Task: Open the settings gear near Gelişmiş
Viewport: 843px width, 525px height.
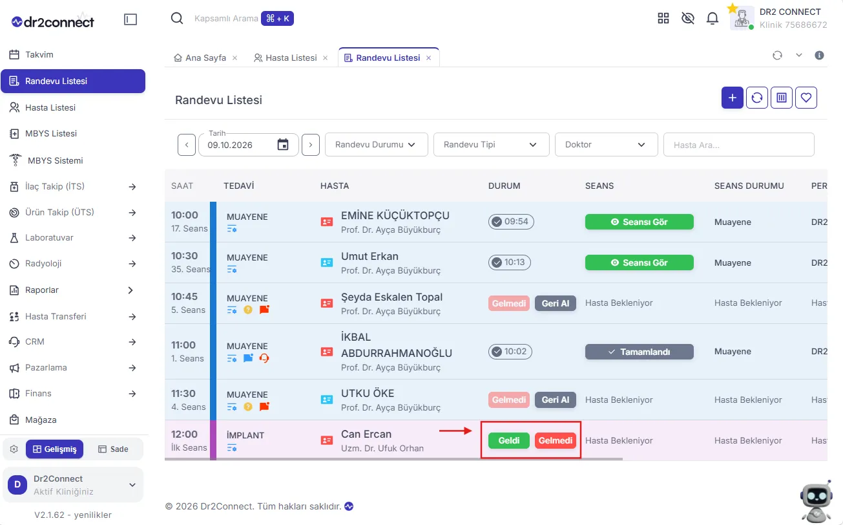Action: (x=14, y=449)
